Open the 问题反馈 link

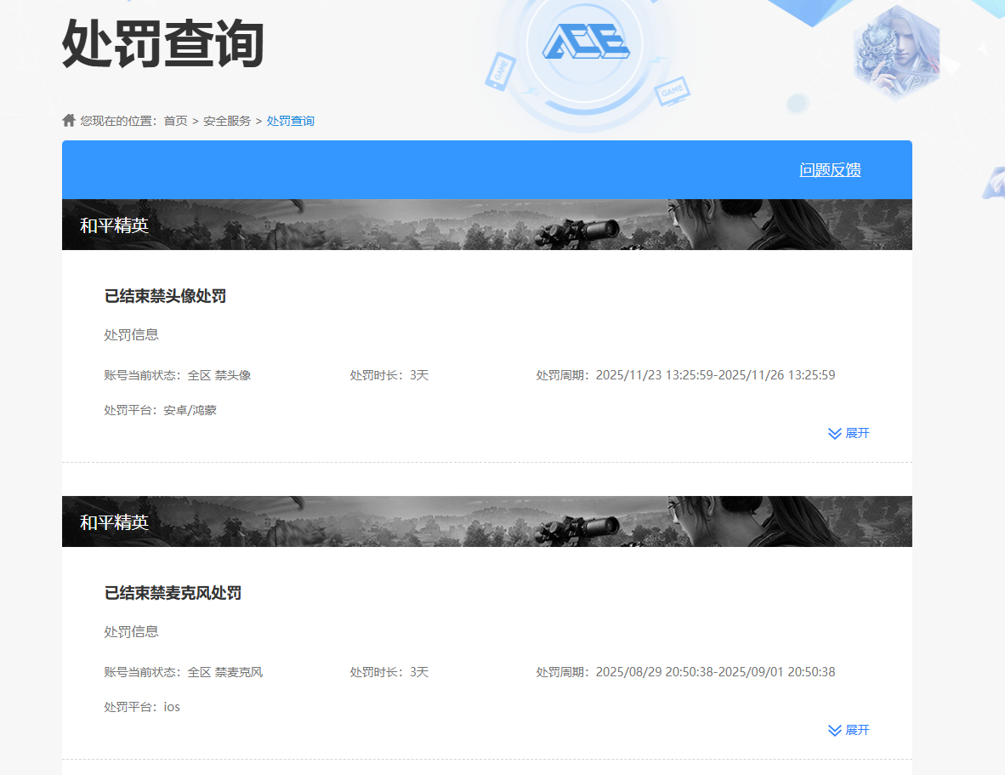830,170
